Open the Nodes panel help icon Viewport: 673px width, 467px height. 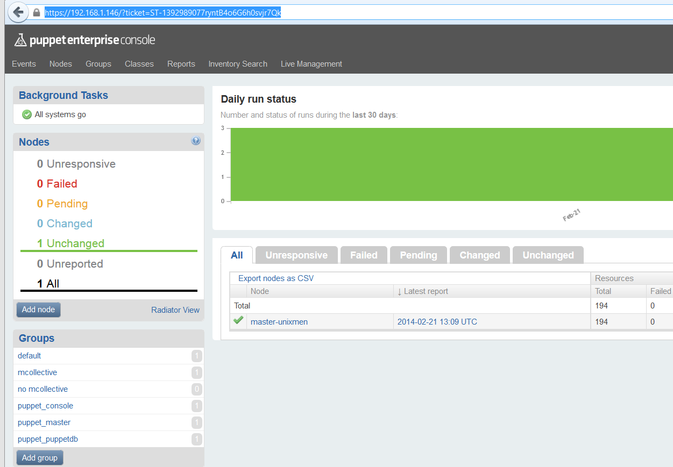(196, 141)
